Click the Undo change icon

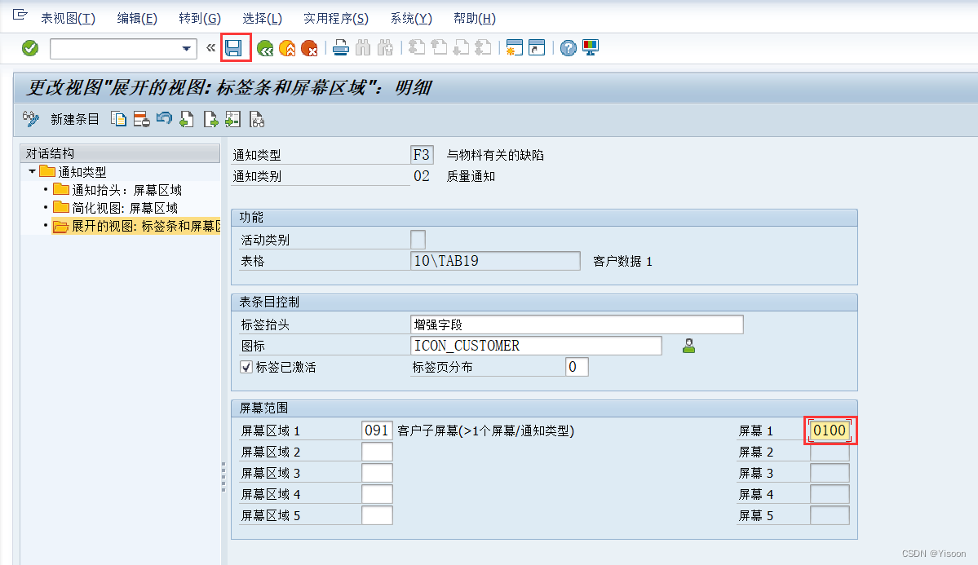[x=164, y=119]
